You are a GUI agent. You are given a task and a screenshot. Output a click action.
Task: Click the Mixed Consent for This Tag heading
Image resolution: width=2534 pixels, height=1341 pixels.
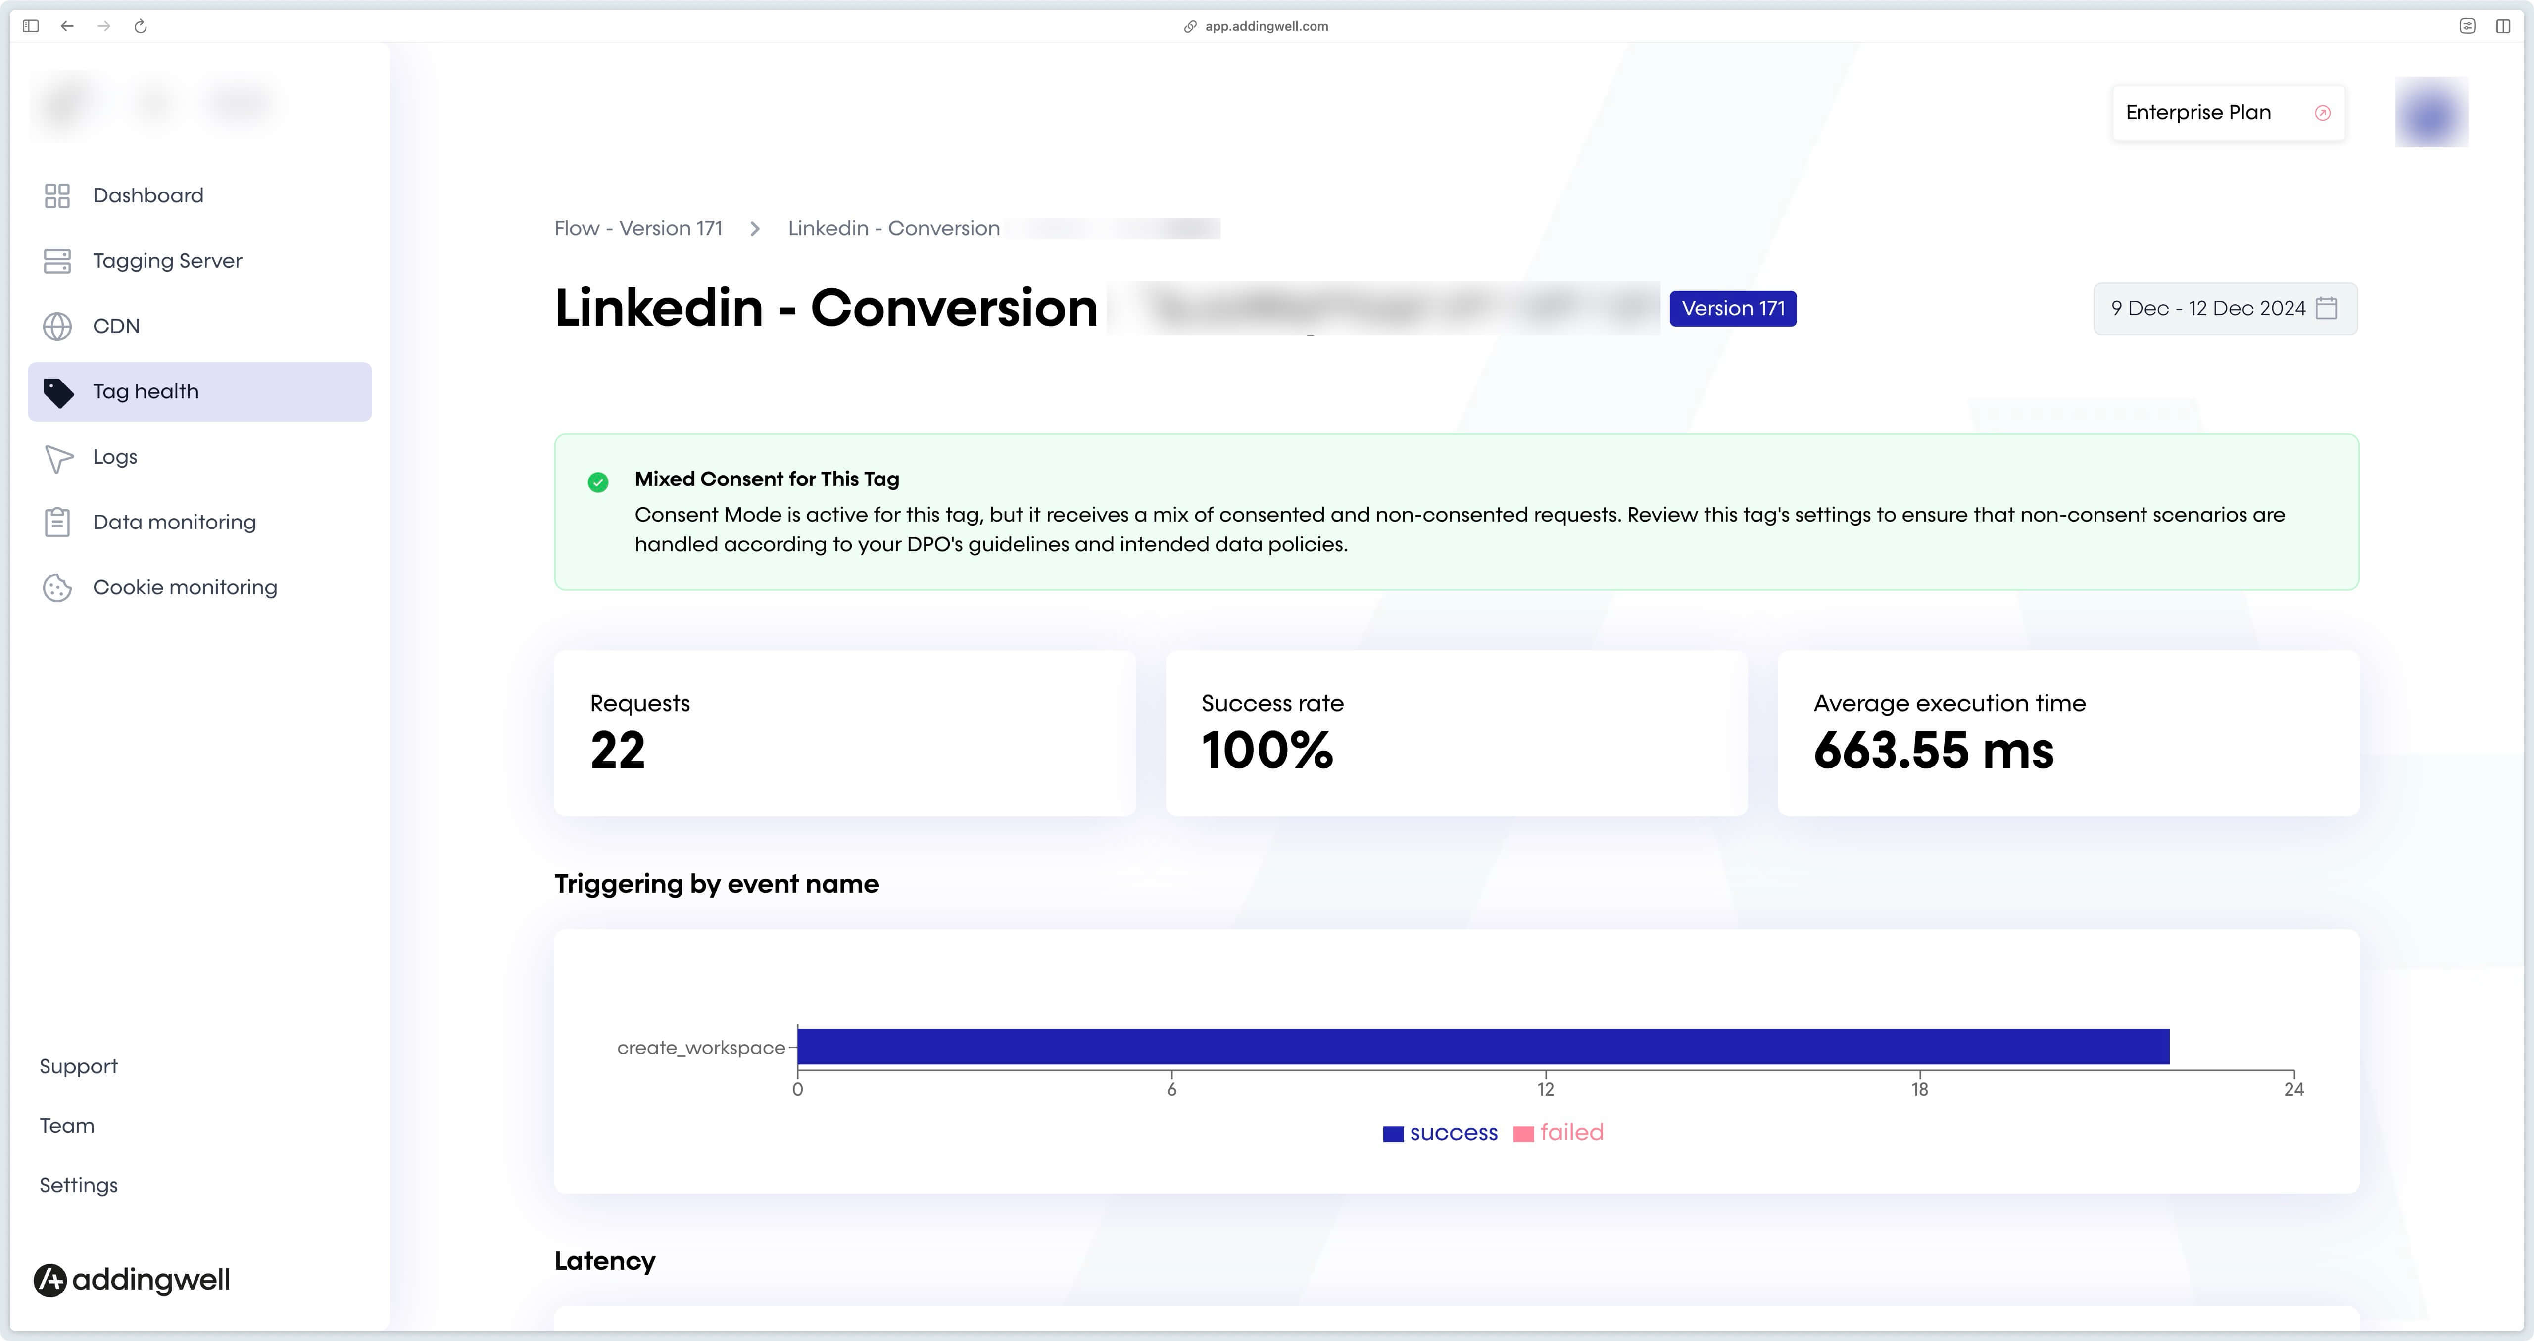coord(766,479)
